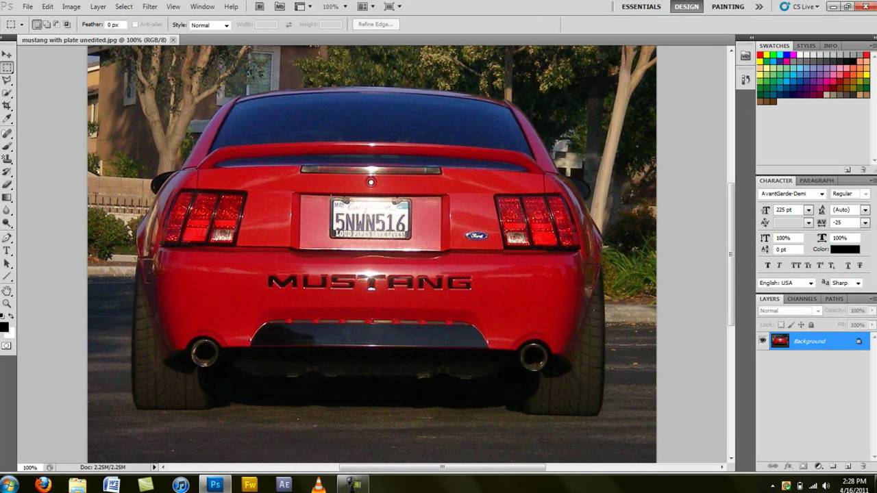Enable the Anti-alias checkbox
This screenshot has height=493, width=877.
point(135,25)
